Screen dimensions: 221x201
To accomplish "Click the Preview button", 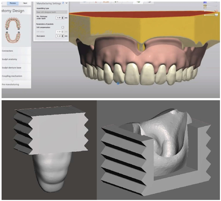I will 12,3.
